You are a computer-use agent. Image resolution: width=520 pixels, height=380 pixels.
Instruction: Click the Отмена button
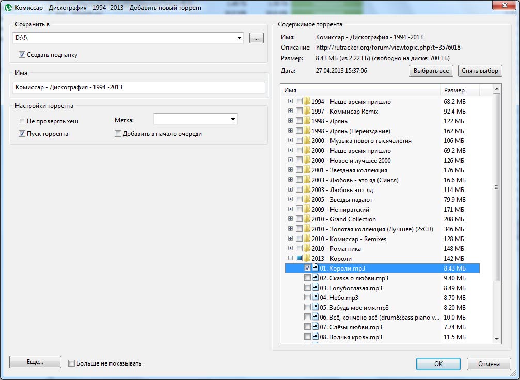pos(489,364)
